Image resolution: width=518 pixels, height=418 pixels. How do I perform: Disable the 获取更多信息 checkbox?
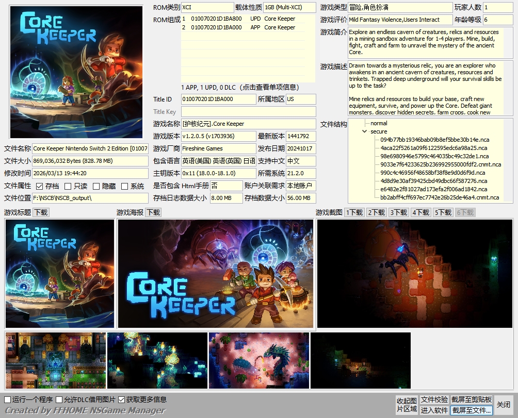click(x=122, y=399)
